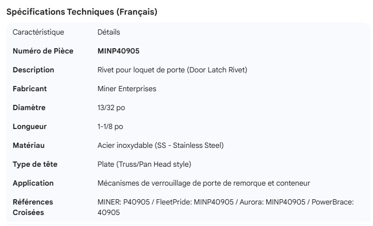The width and height of the screenshot is (373, 226).
Task: Click the Numéro de Pièce row label
Action: tap(43, 51)
